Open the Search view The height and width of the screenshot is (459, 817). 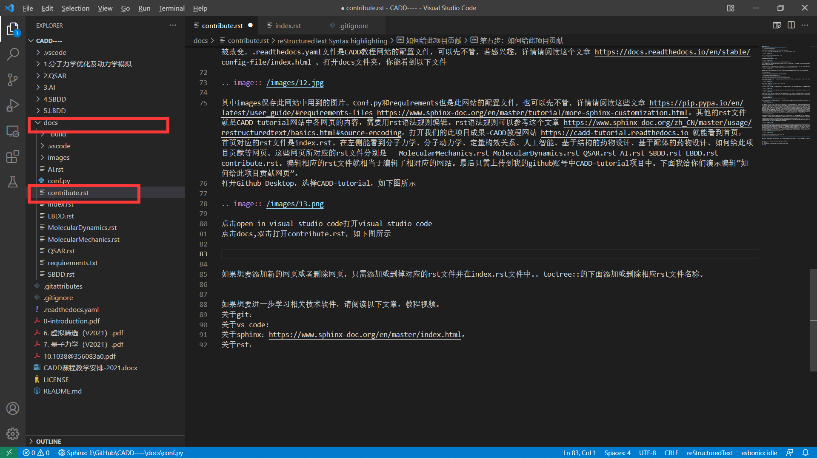point(13,54)
